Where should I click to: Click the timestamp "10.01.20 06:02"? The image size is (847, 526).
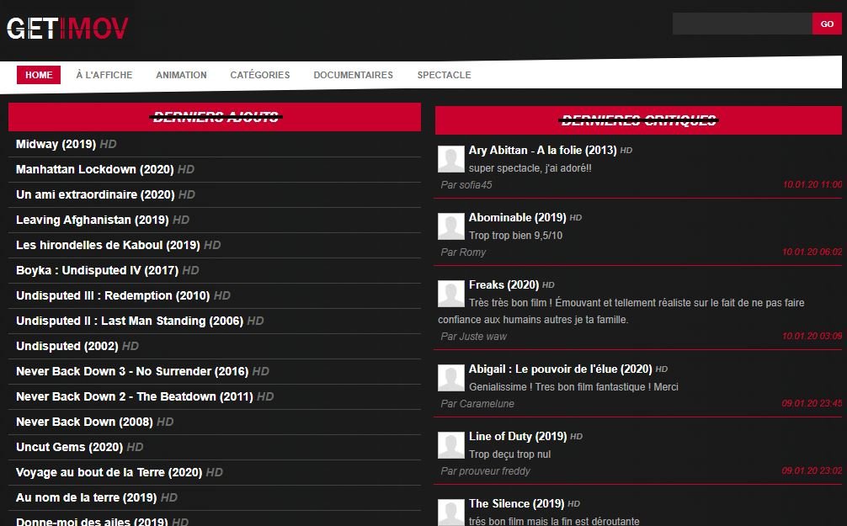pyautogui.click(x=812, y=252)
